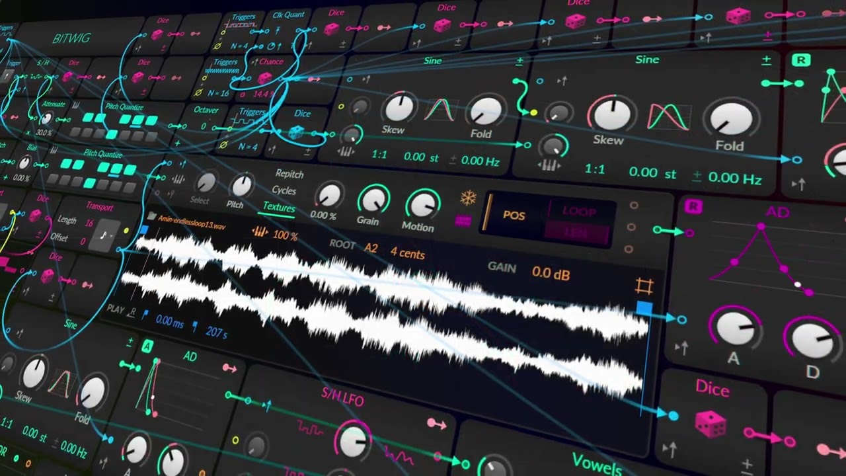846x476 pixels.
Task: Click the Grain knob
Action: pos(373,200)
